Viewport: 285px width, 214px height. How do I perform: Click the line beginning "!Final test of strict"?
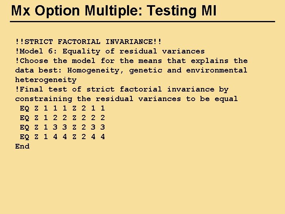(x=122, y=89)
